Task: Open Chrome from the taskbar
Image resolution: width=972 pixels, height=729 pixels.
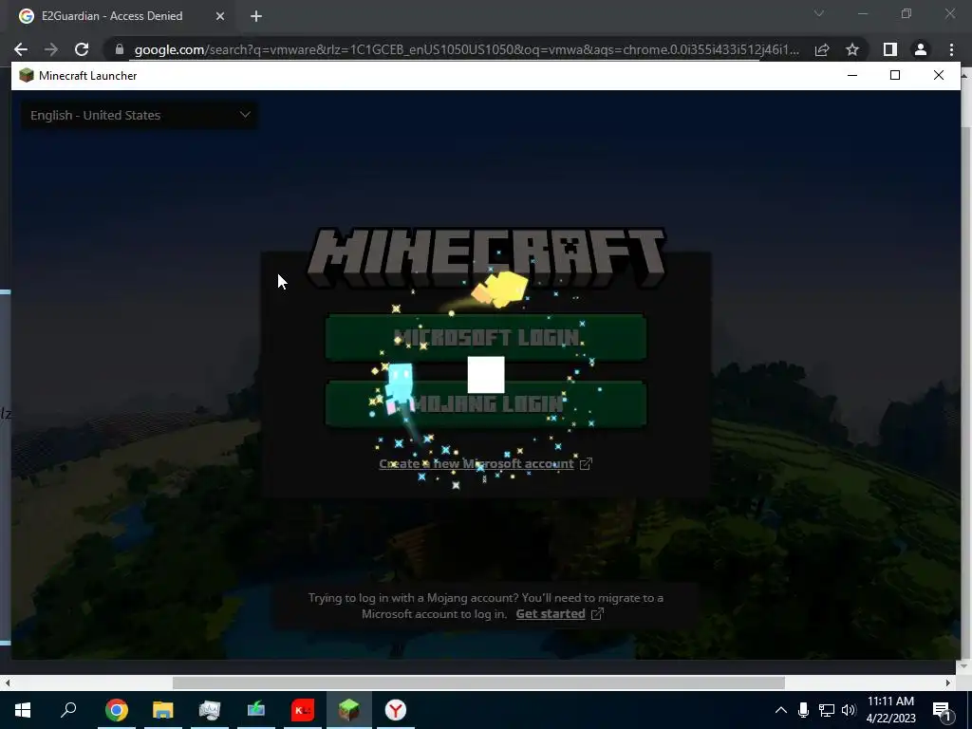Action: pos(117,710)
